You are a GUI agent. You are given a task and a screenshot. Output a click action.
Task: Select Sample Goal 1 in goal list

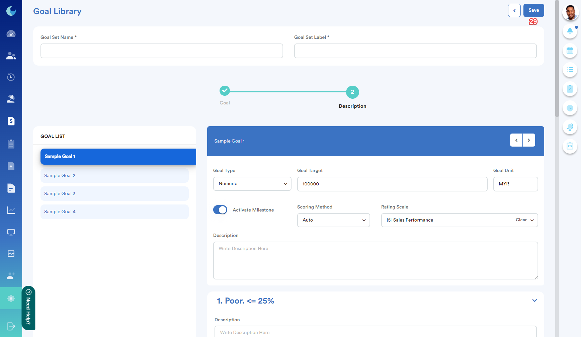click(x=118, y=157)
